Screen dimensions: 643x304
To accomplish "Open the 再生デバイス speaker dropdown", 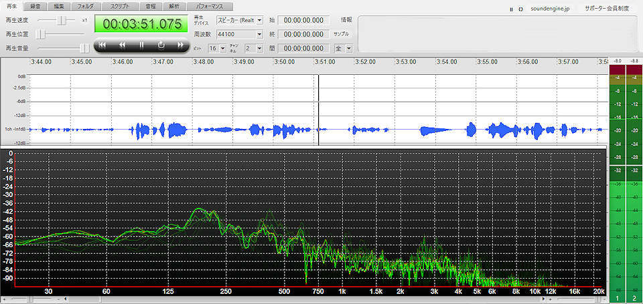I will [240, 20].
